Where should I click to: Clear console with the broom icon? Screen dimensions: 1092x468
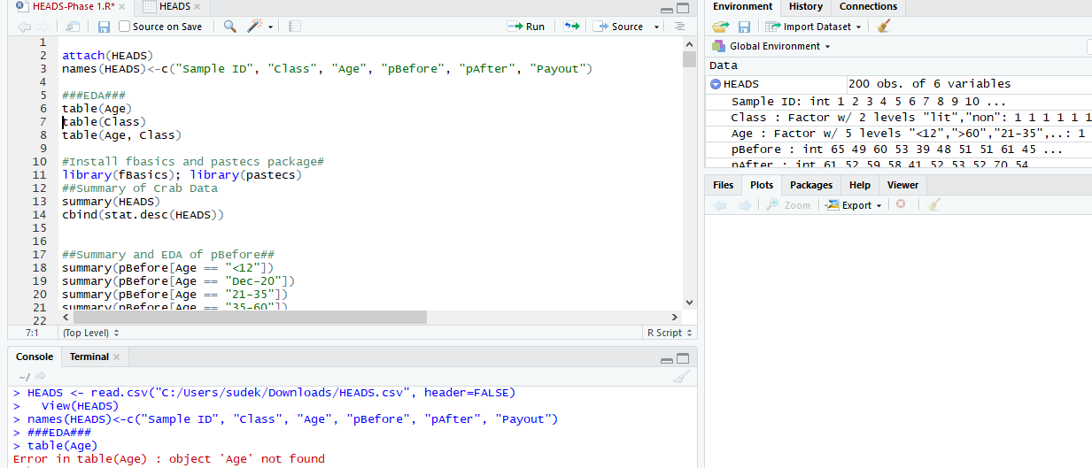pos(680,376)
